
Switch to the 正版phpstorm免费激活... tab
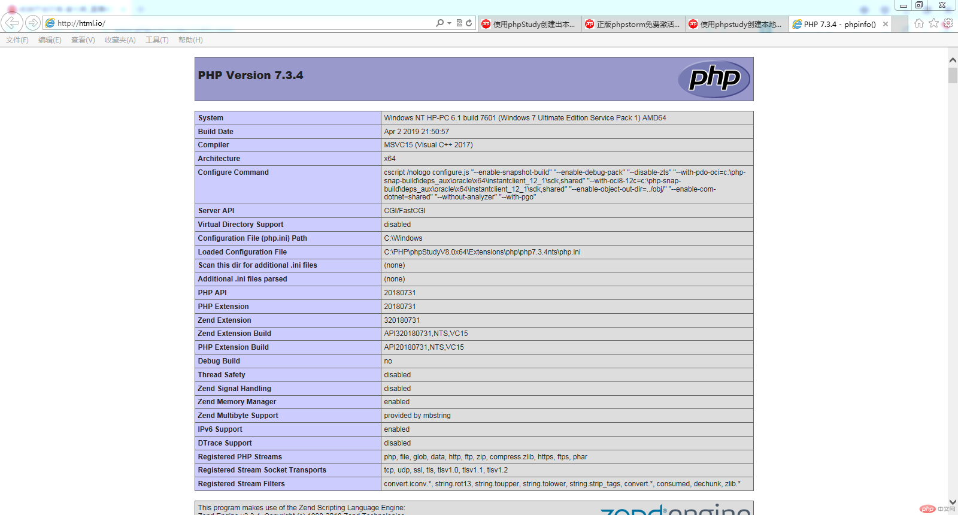pyautogui.click(x=633, y=24)
